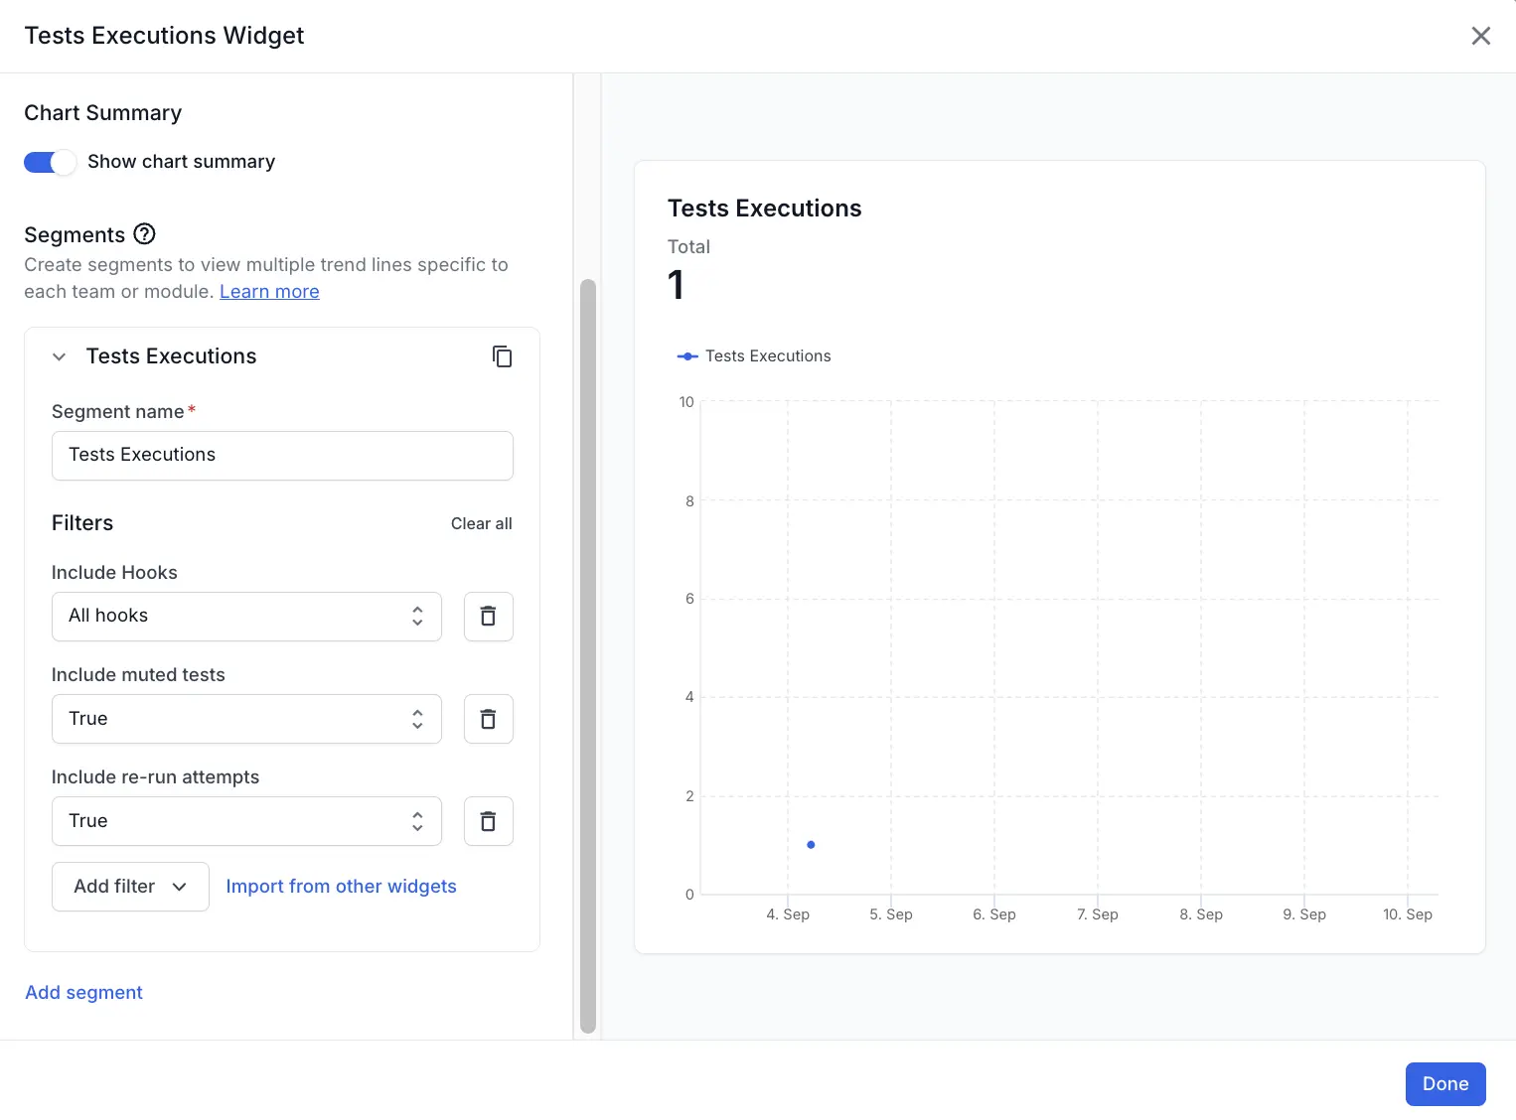Open the Include re-run attempts dropdown
1516x1120 pixels.
tap(246, 821)
